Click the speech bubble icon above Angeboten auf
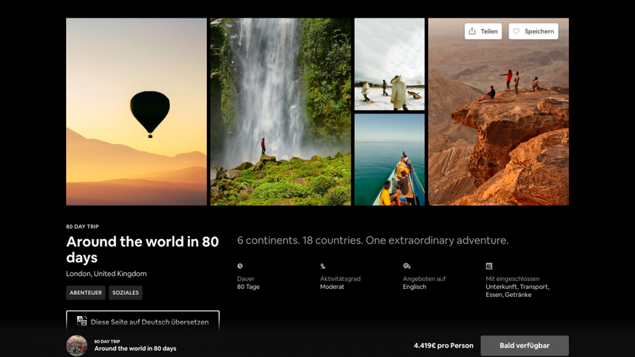 coord(406,266)
